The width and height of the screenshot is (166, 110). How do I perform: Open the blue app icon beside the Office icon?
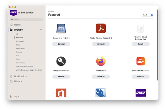(x=101, y=93)
